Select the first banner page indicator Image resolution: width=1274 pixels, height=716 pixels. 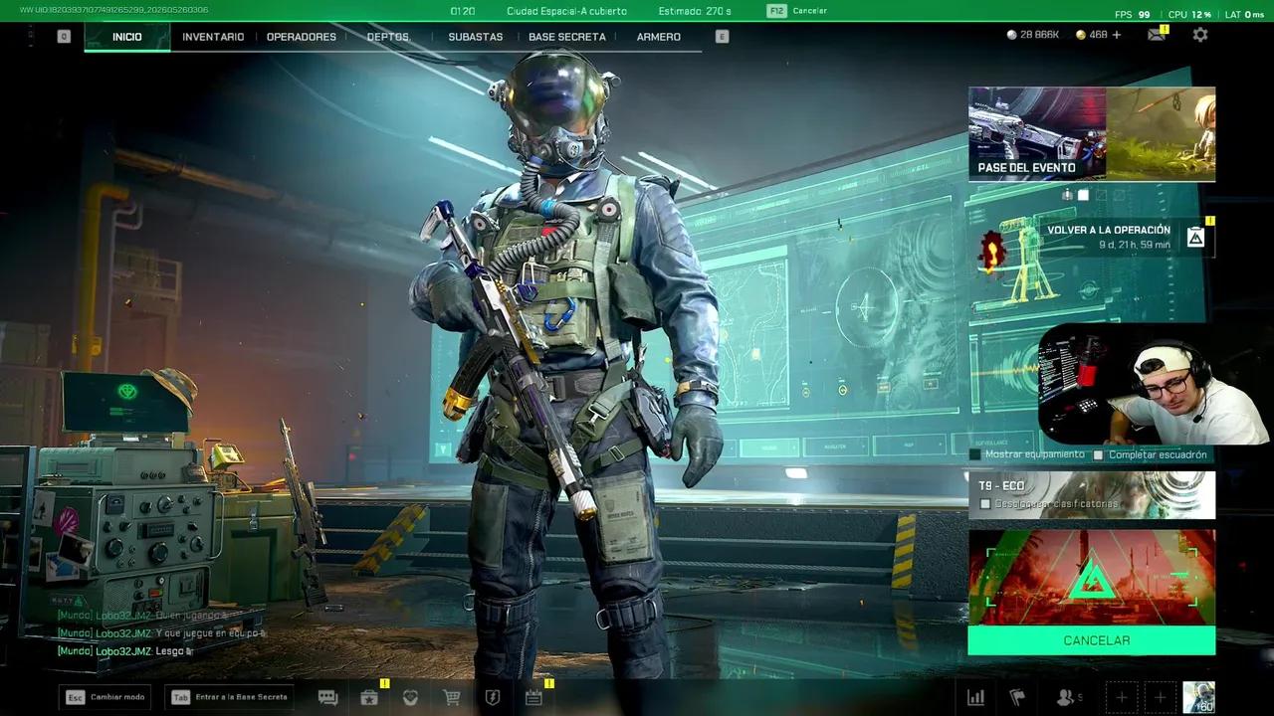click(x=1067, y=195)
